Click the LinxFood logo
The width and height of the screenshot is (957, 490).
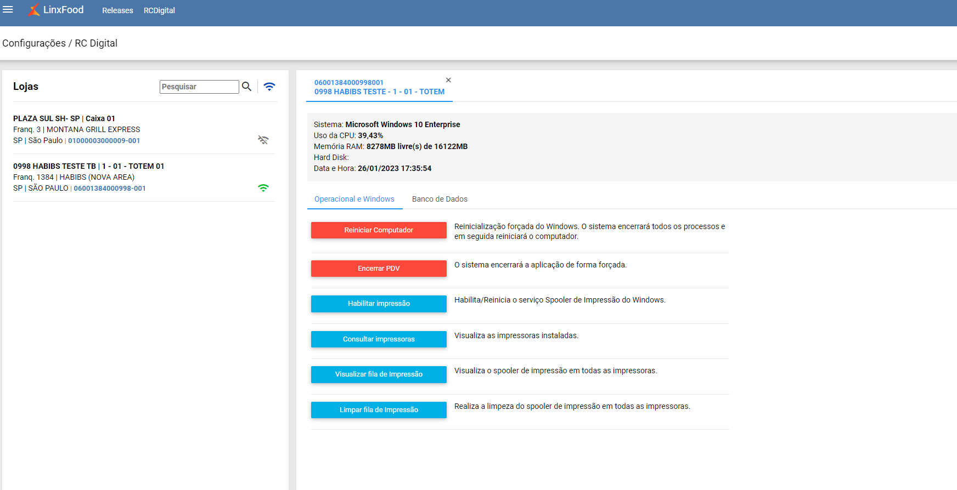click(34, 10)
